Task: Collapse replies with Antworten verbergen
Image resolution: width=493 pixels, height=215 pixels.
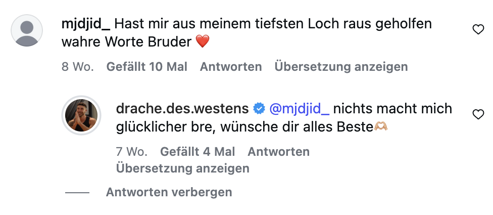Action: click(x=169, y=192)
